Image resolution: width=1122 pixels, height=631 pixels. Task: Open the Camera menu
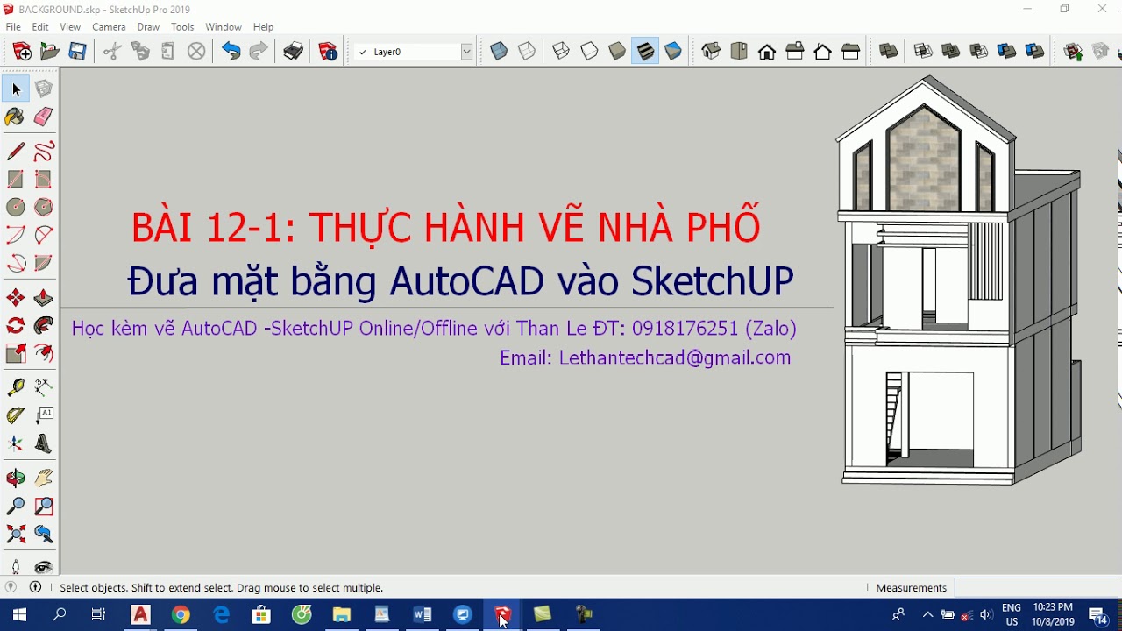tap(109, 27)
